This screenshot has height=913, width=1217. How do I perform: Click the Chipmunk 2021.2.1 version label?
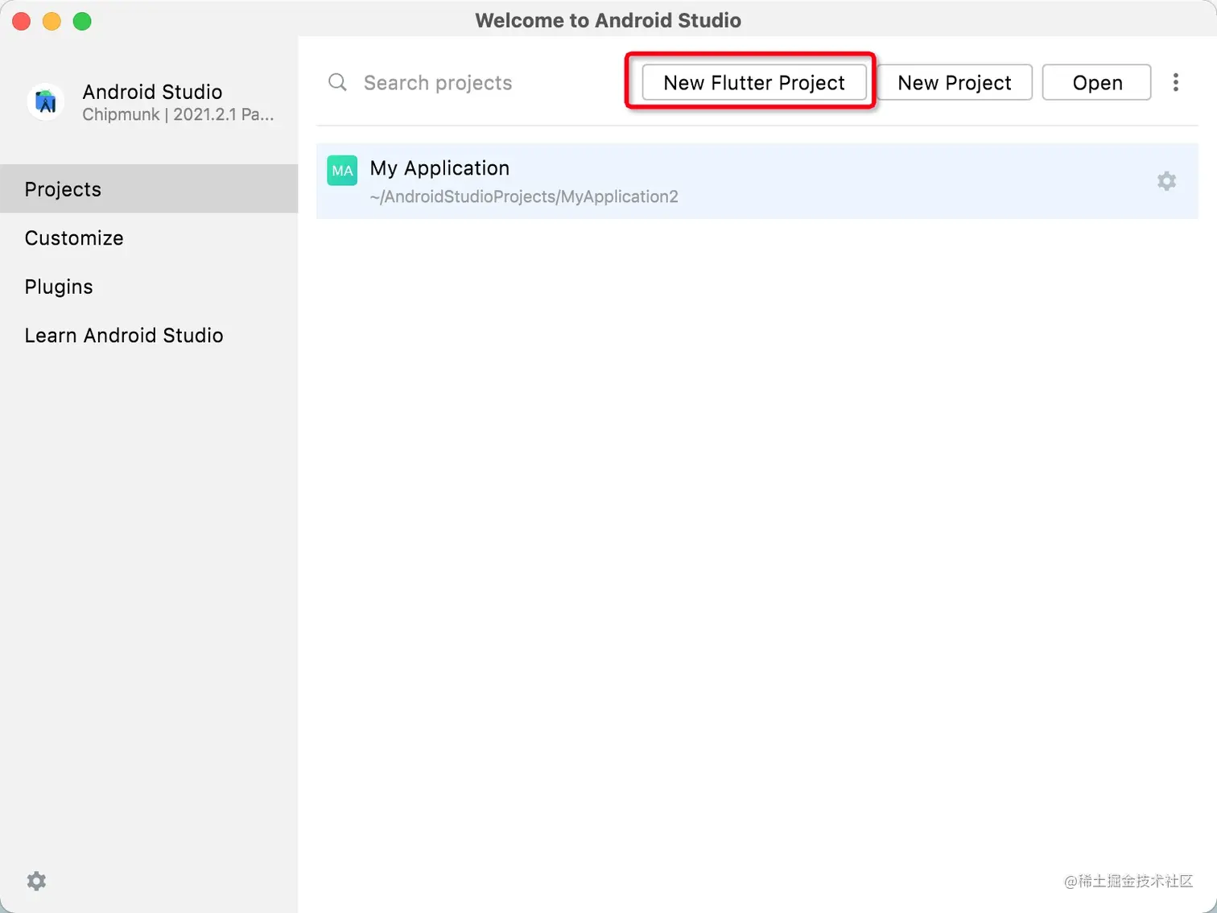click(x=178, y=114)
